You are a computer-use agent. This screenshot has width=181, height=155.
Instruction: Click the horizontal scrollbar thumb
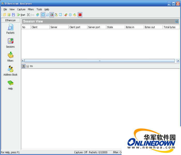tap(100, 61)
